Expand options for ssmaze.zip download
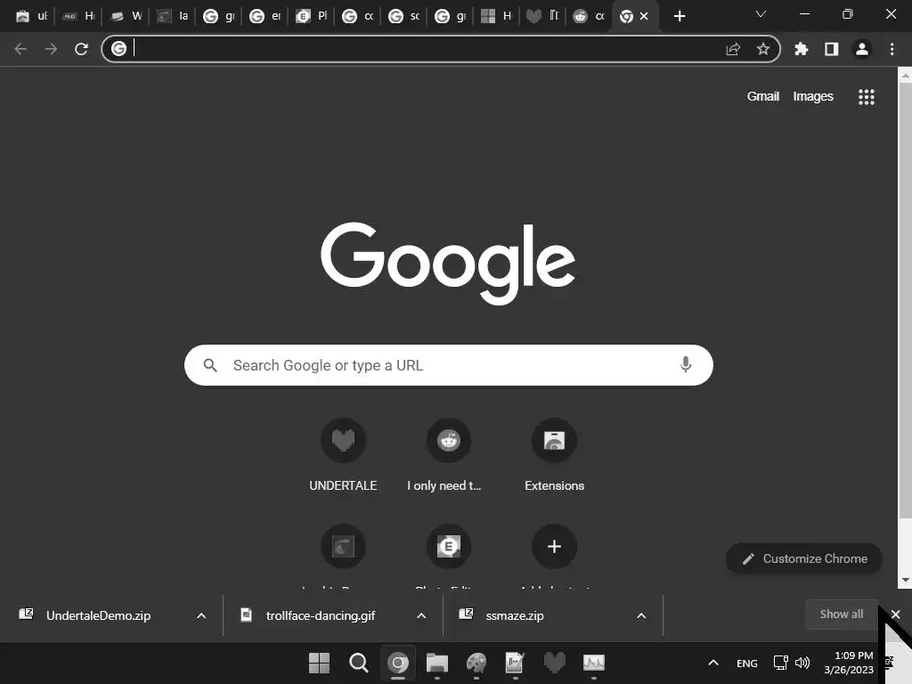This screenshot has height=684, width=912. [641, 615]
